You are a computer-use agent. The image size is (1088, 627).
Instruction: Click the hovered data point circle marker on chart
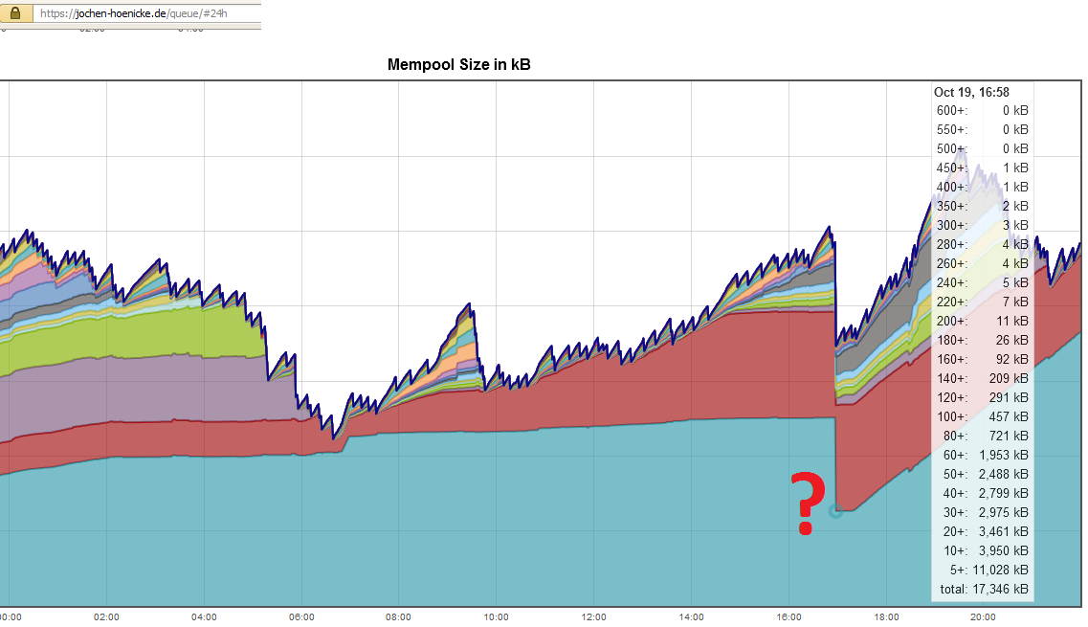[x=835, y=512]
